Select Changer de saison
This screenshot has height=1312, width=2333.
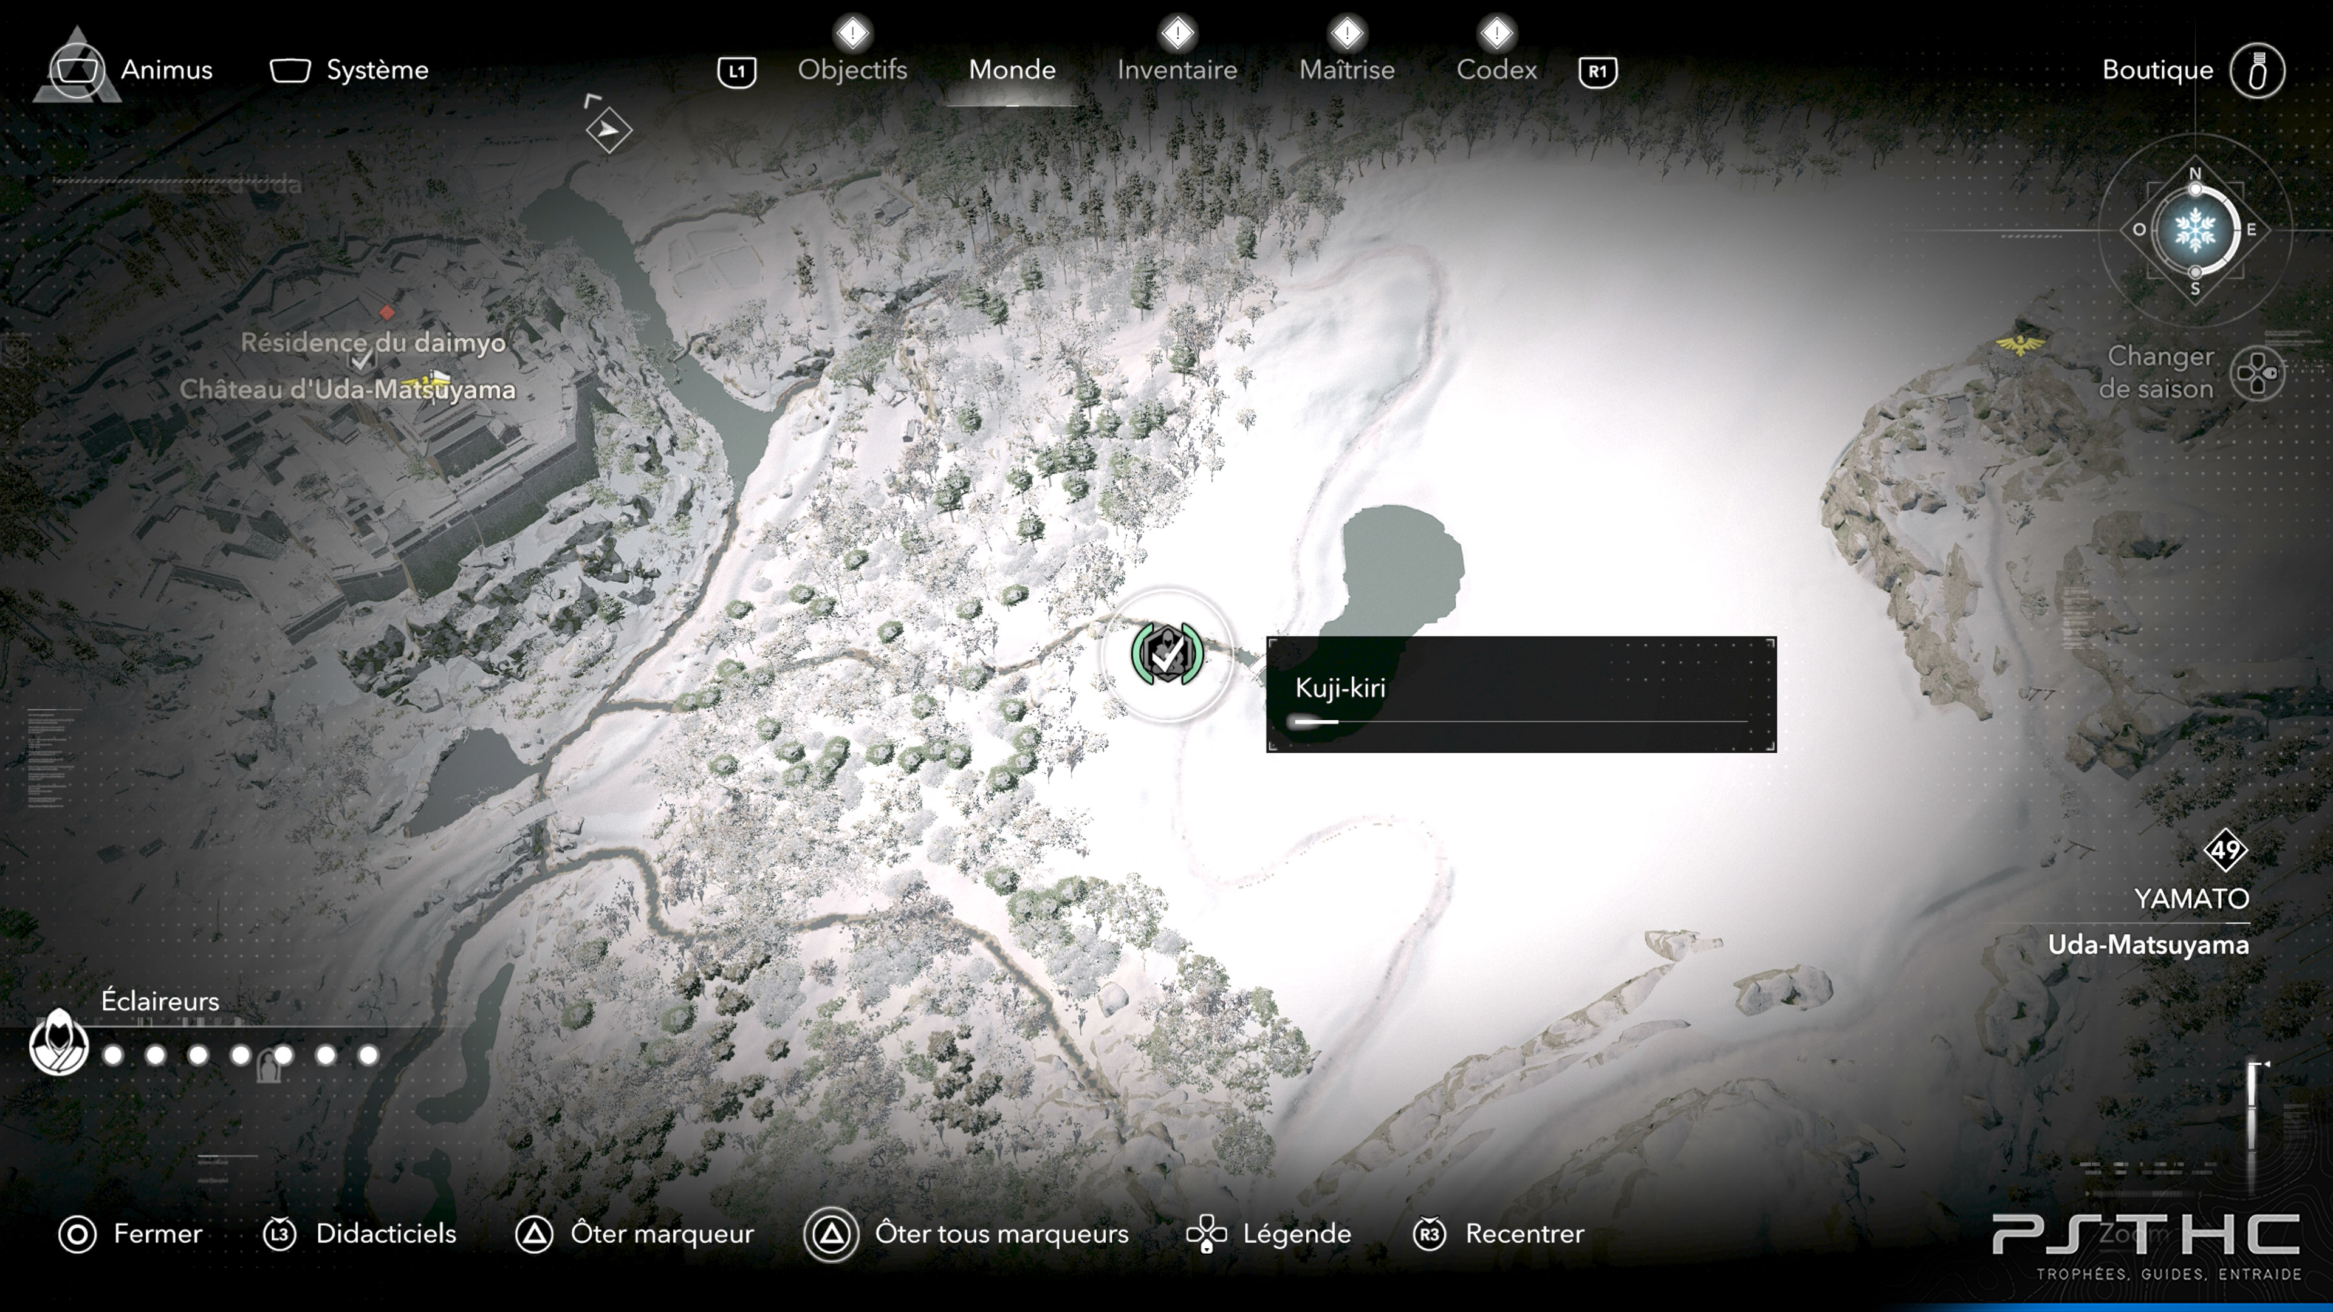[x=2156, y=372]
